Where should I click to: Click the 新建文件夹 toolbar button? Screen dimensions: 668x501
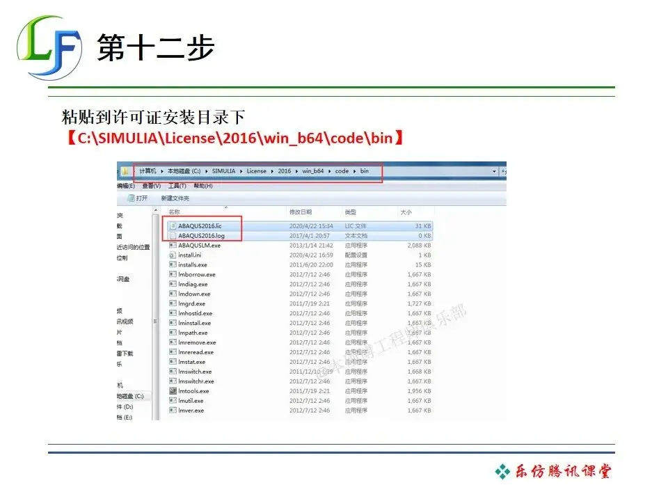coord(175,198)
